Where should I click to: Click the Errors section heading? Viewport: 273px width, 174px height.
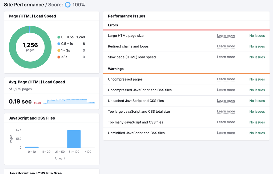click(113, 25)
